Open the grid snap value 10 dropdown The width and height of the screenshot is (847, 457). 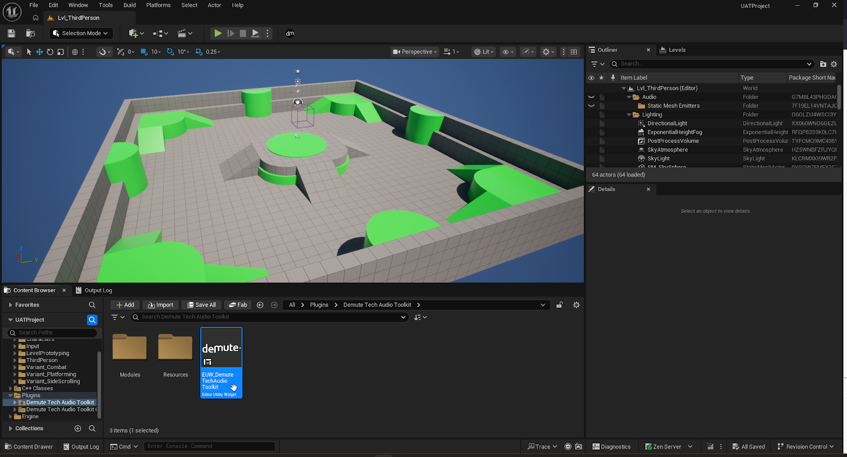pos(156,52)
